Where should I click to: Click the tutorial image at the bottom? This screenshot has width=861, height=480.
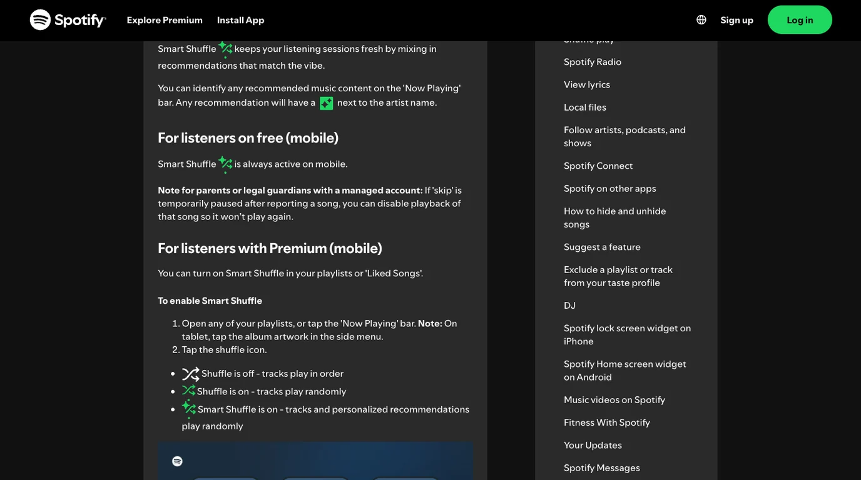pyautogui.click(x=315, y=461)
